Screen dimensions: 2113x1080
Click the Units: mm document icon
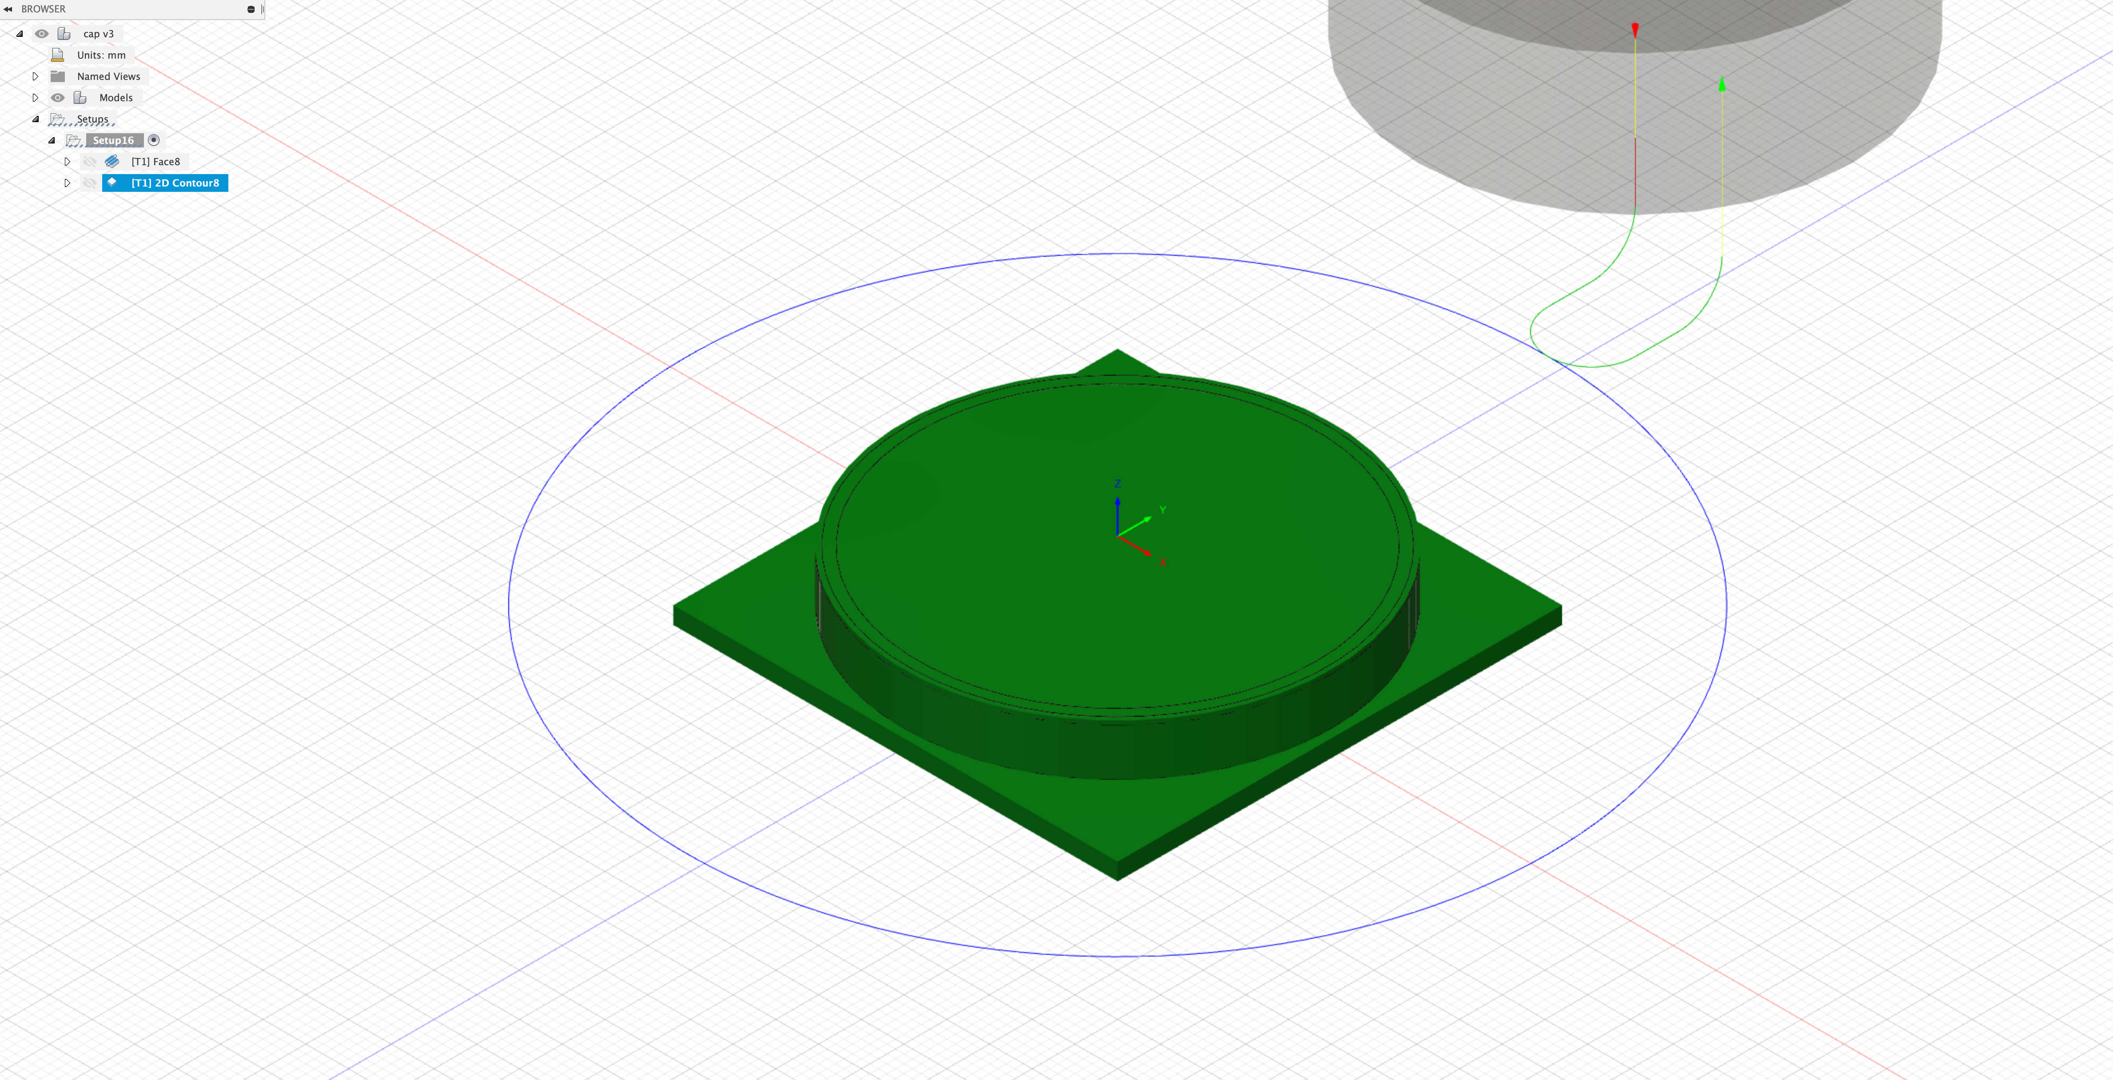[57, 54]
